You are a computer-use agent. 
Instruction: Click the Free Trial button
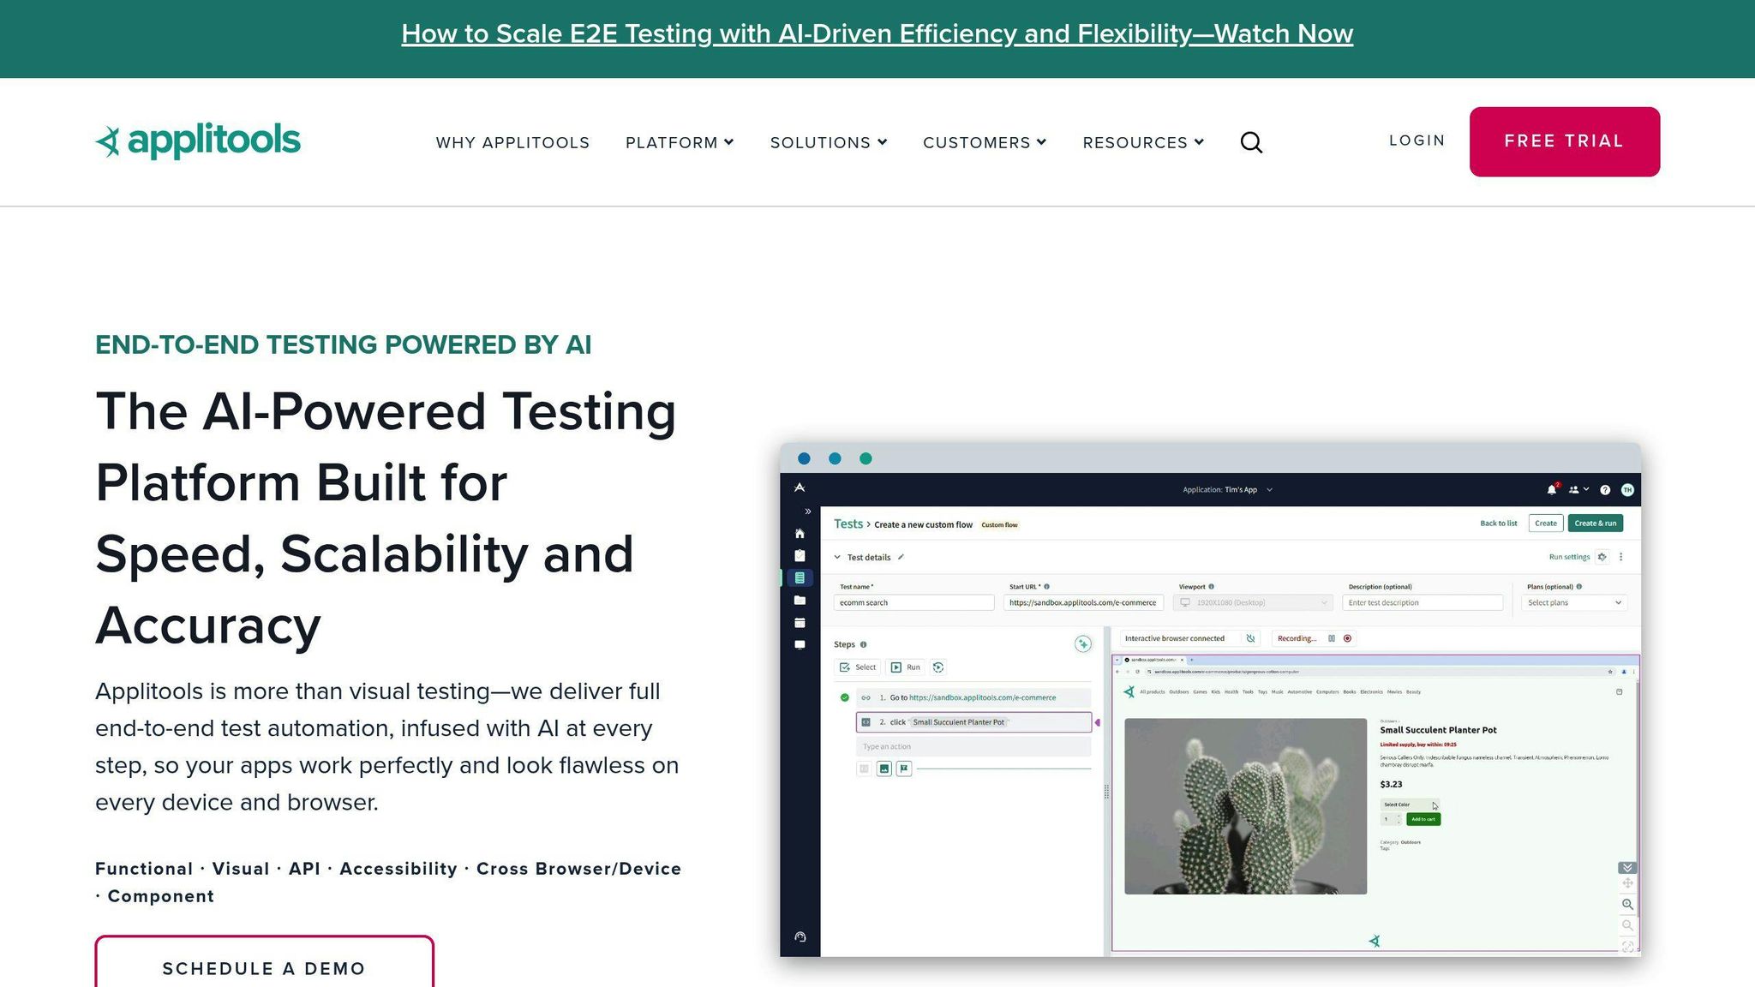pos(1564,141)
